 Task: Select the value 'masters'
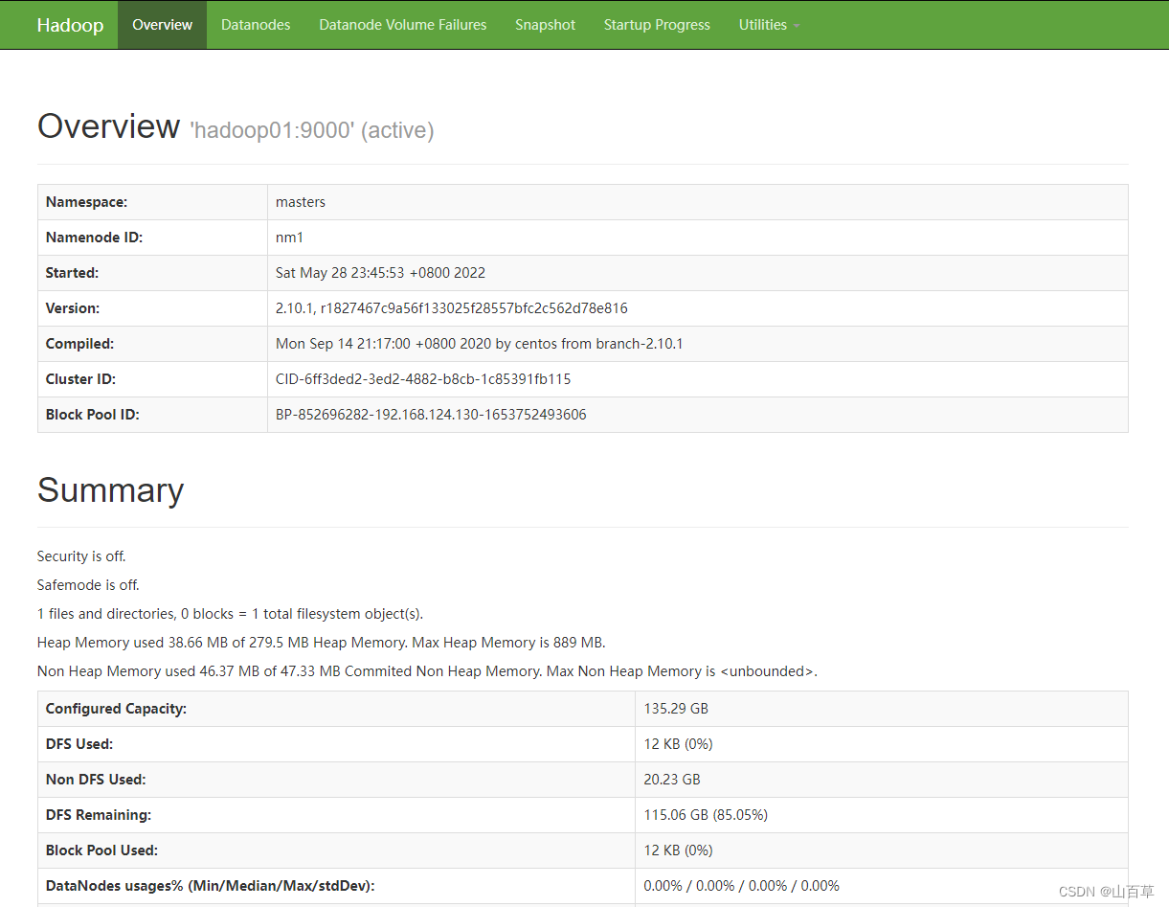point(301,202)
